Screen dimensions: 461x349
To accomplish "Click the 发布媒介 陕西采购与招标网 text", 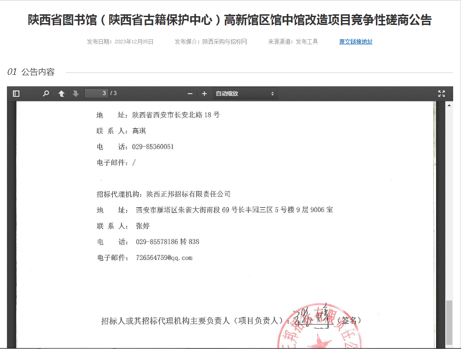I will [x=211, y=42].
